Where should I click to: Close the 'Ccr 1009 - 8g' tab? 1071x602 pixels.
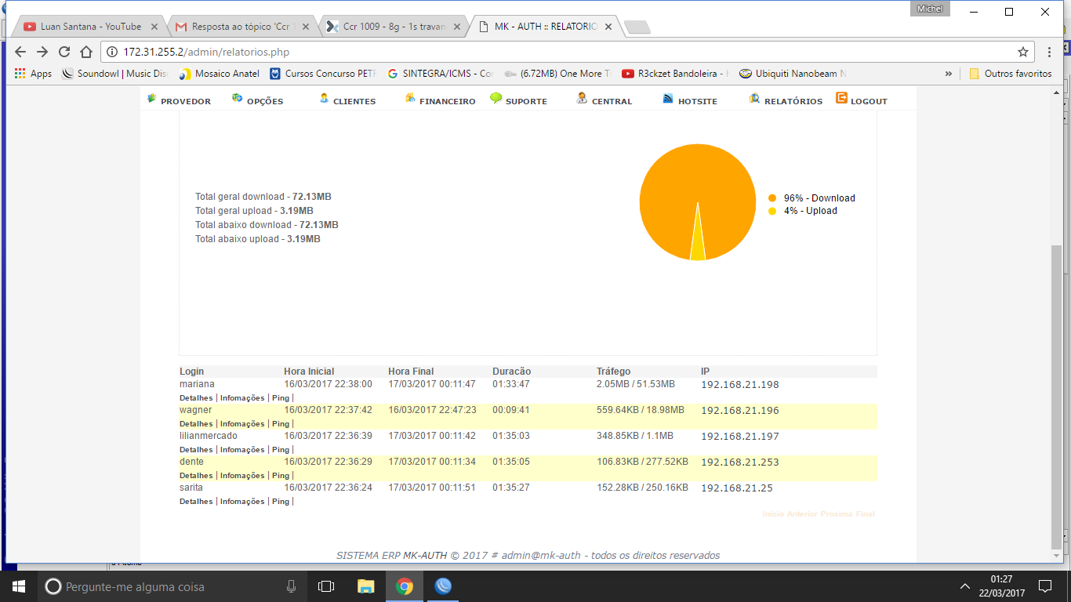click(x=457, y=27)
